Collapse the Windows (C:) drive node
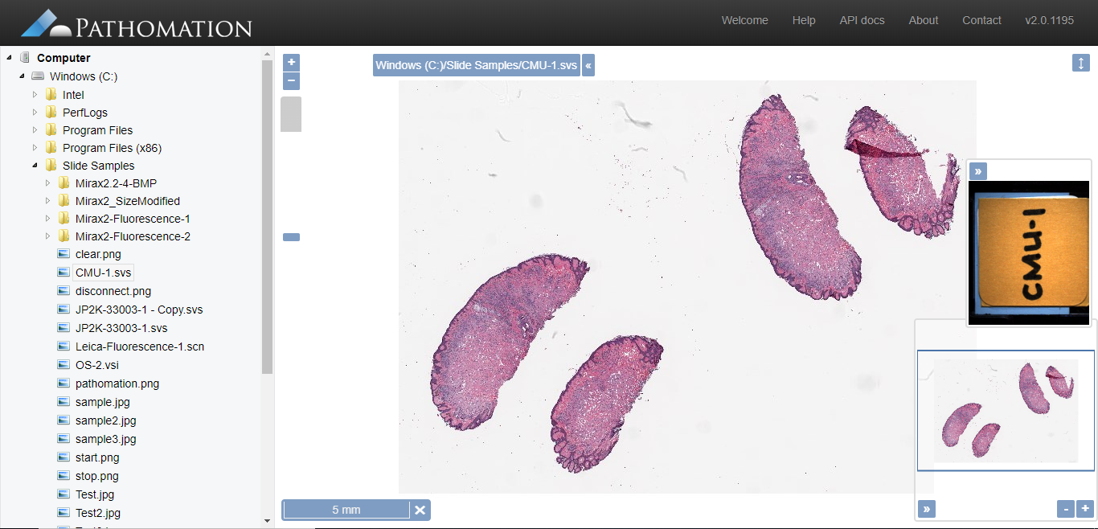This screenshot has height=529, width=1098. coord(22,76)
